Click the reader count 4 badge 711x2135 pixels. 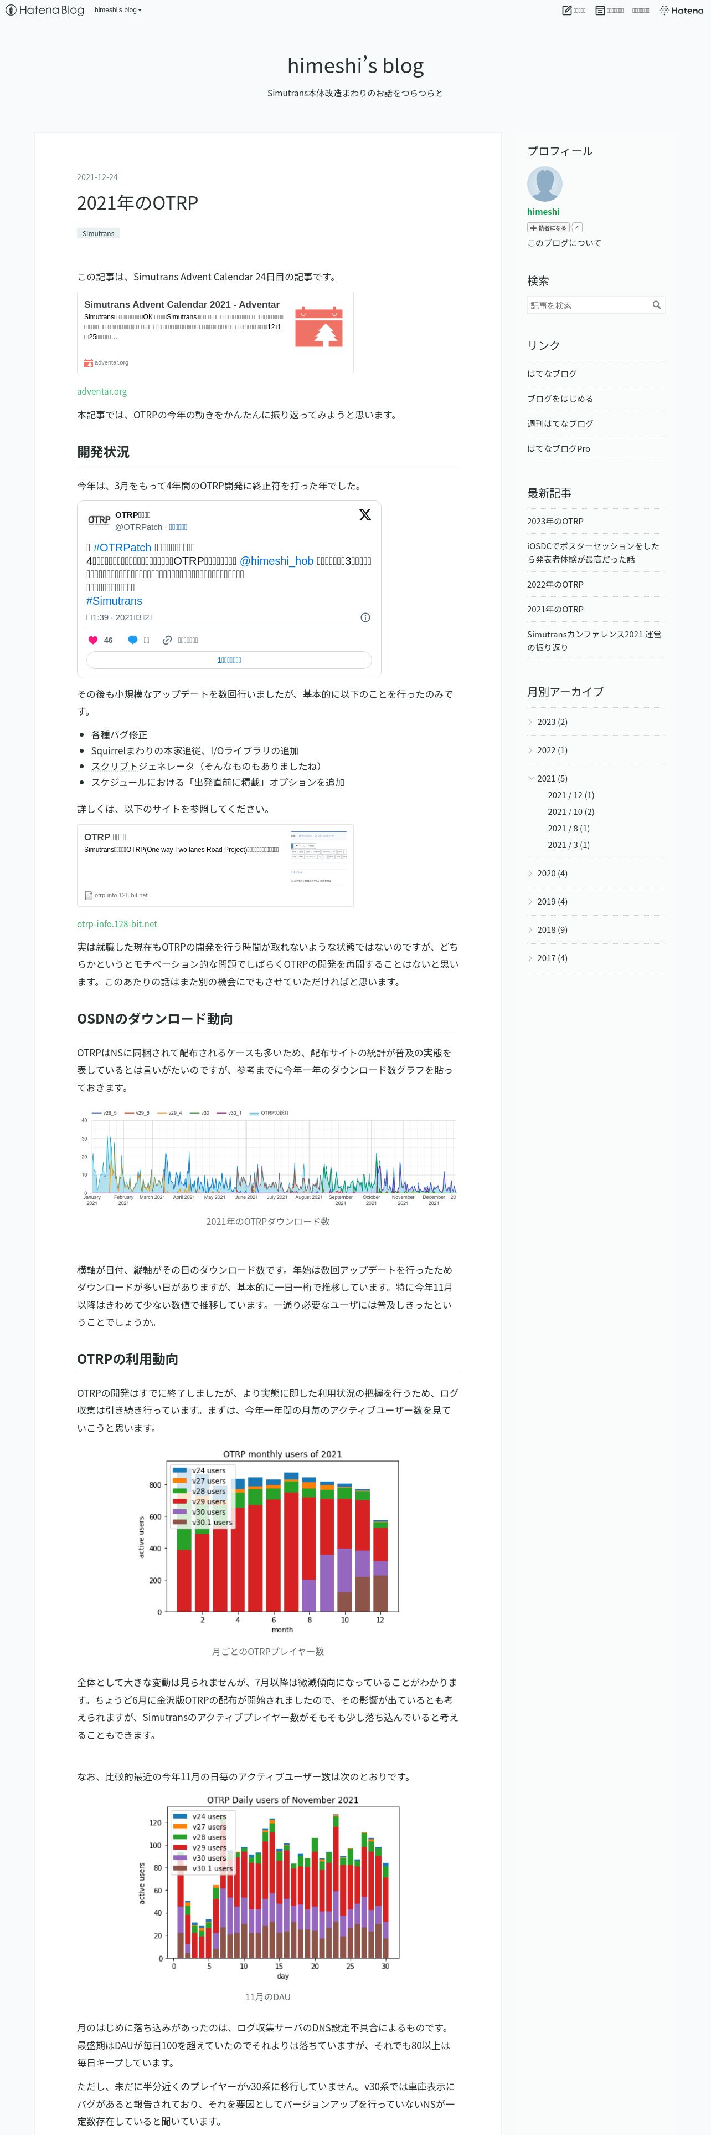[577, 228]
